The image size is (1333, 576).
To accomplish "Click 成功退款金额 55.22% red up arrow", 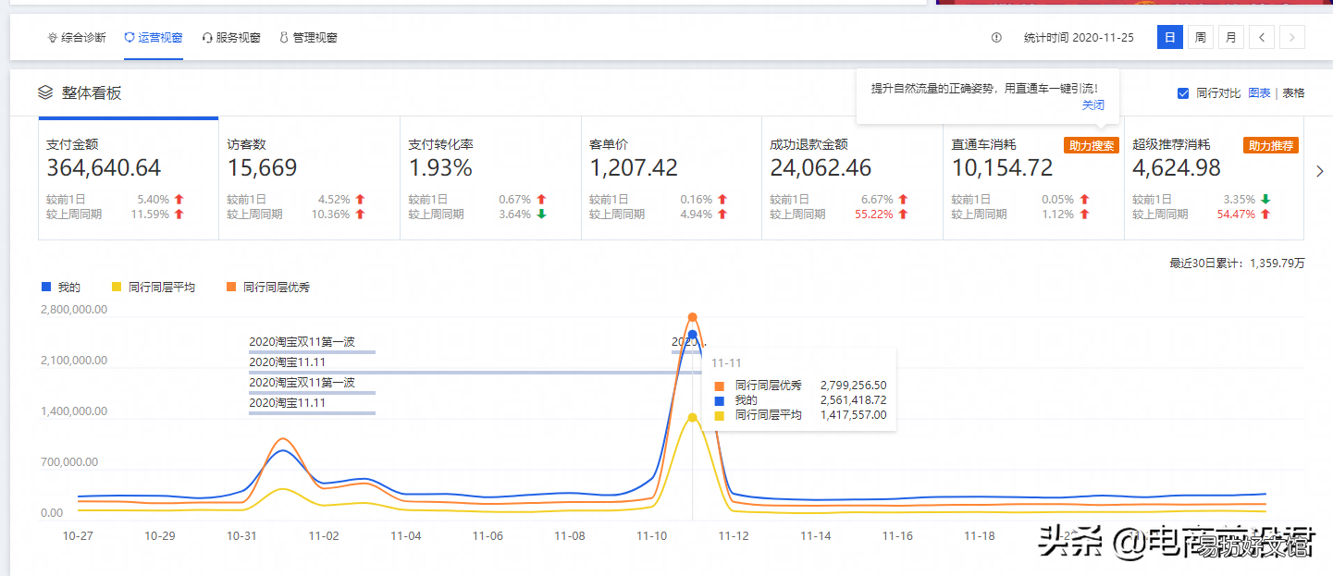I will click(x=903, y=214).
